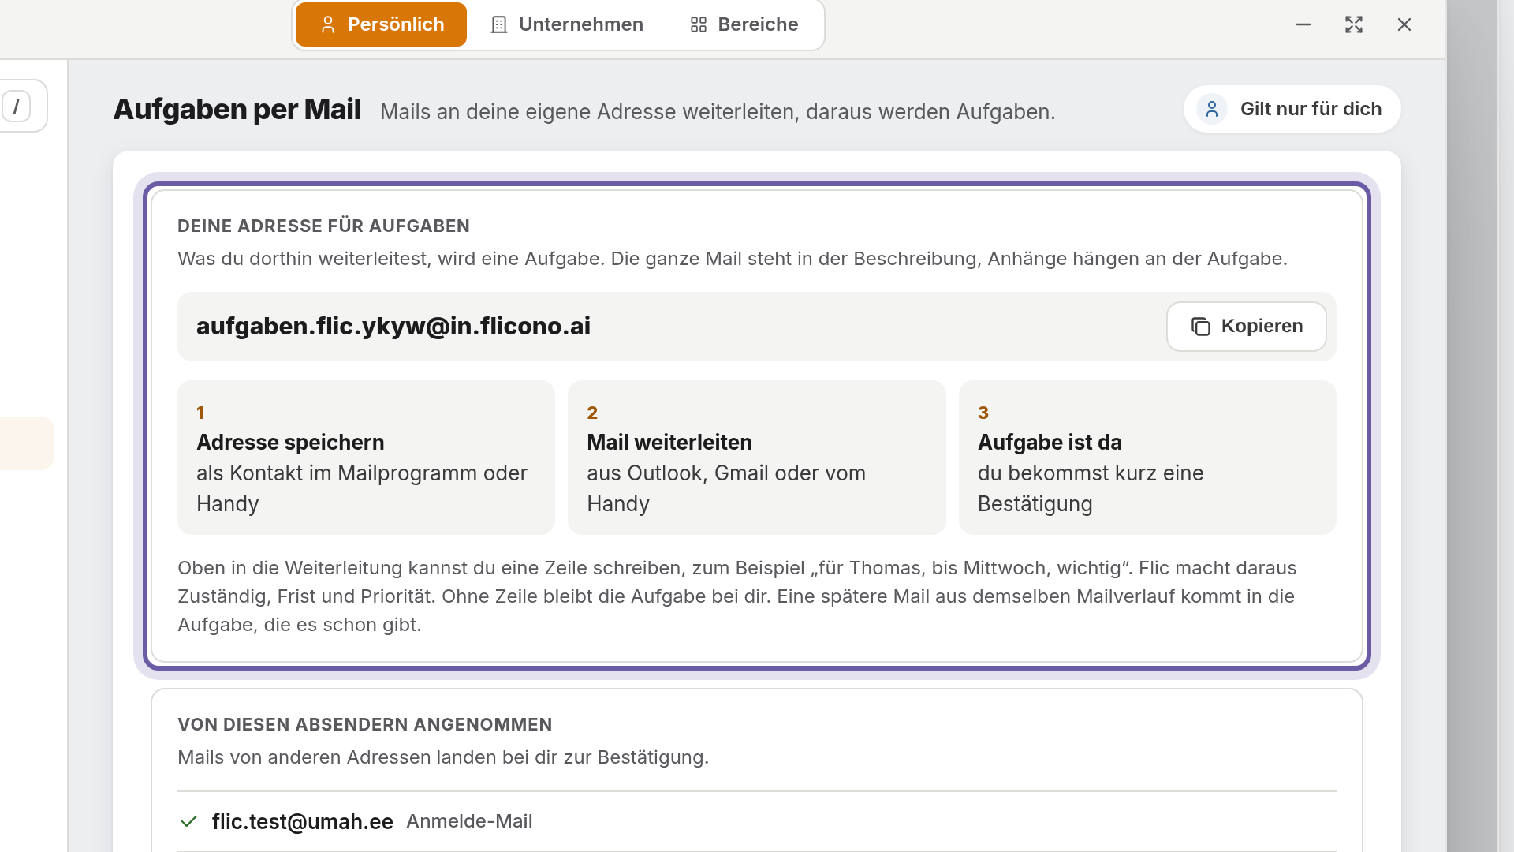Switch to the Persönlich tab
This screenshot has height=852, width=1514.
(381, 24)
